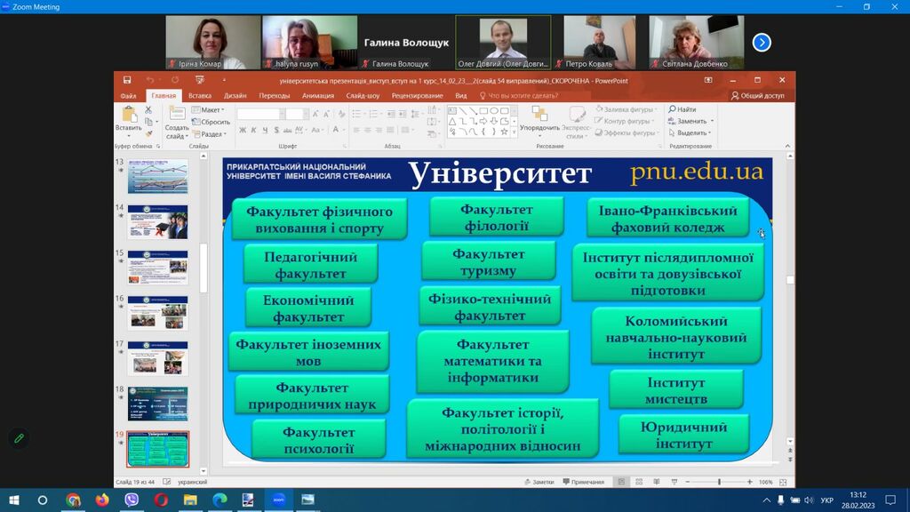This screenshot has width=910, height=512.
Task: Toggle the Notes (Заметки) pane
Action: (539, 482)
